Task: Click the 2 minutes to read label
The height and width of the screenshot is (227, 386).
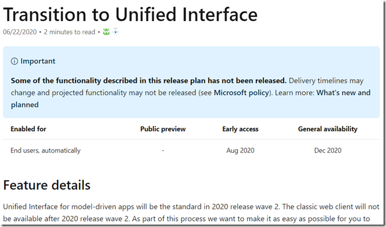Action: (70, 32)
